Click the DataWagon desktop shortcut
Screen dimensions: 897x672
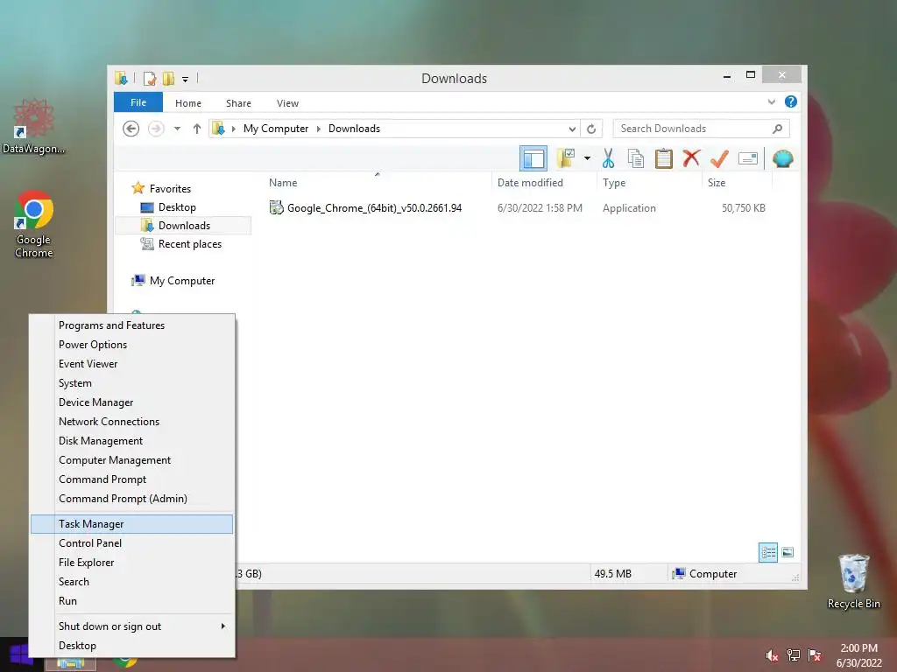(x=34, y=126)
